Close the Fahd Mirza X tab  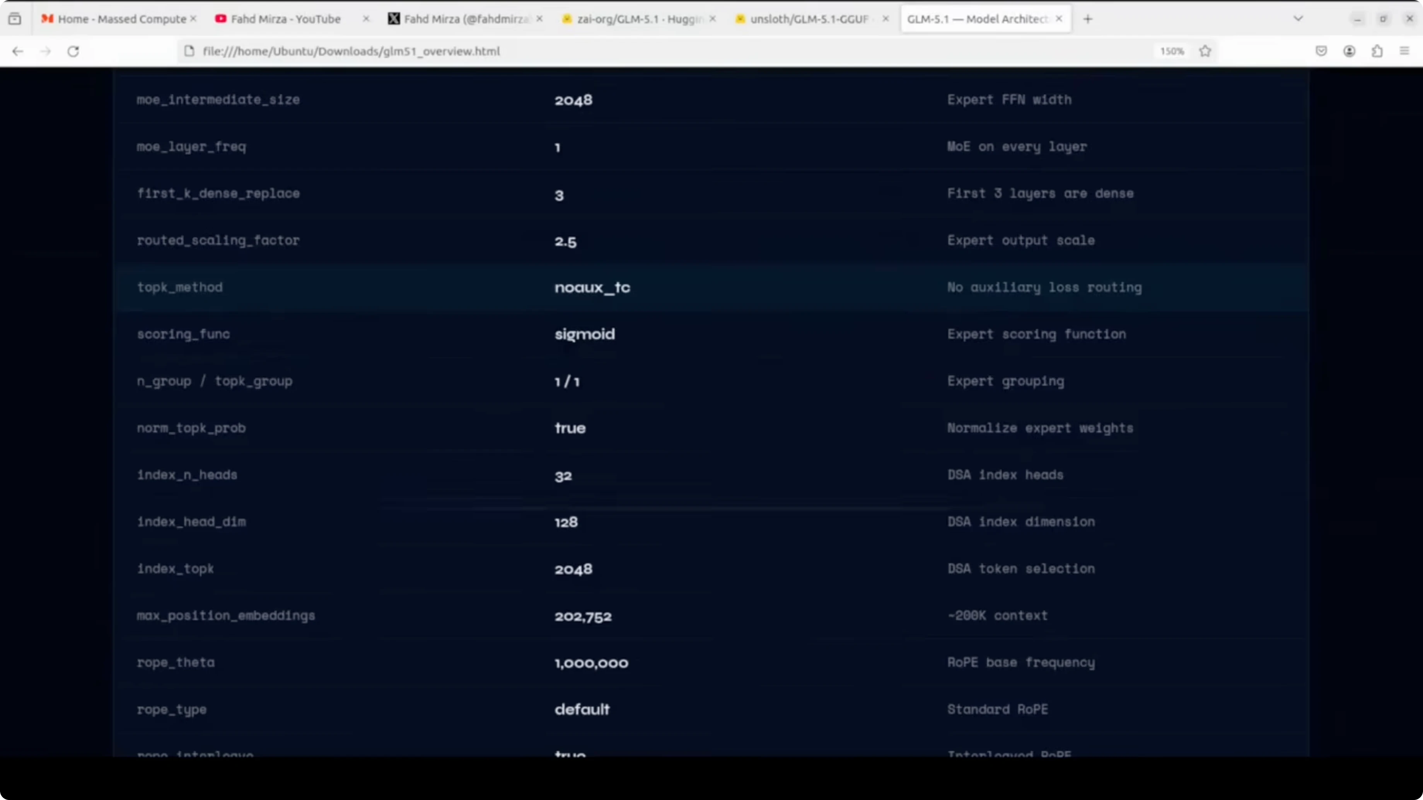[x=540, y=19]
